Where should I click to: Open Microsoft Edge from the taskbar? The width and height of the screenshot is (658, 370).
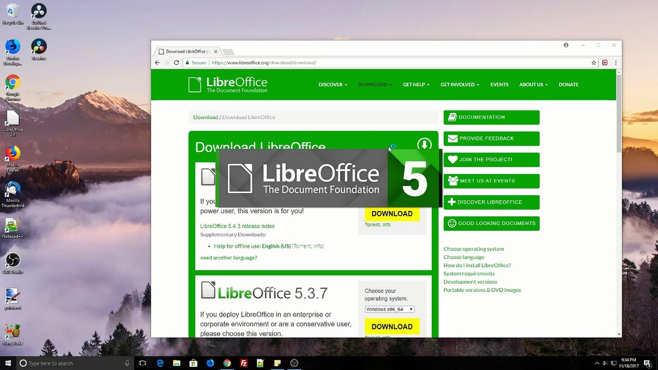pyautogui.click(x=160, y=363)
